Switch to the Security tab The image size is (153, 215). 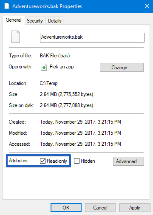(35, 21)
